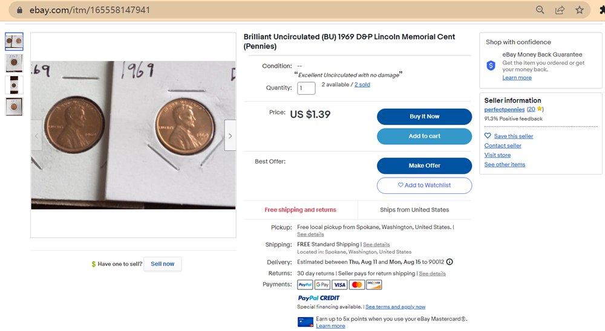This screenshot has width=605, height=331.
Task: Show previous image with left arrow
Action: (36, 136)
